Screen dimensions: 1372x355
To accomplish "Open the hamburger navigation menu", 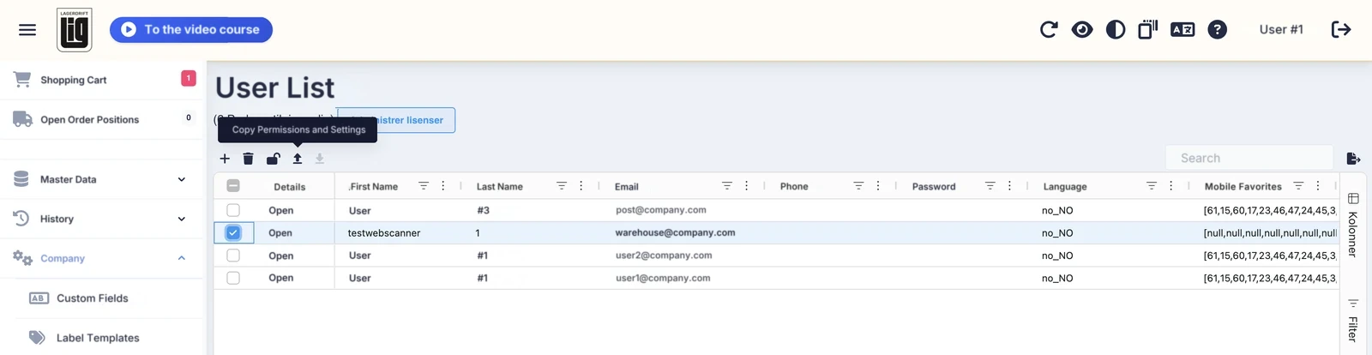I will point(27,30).
